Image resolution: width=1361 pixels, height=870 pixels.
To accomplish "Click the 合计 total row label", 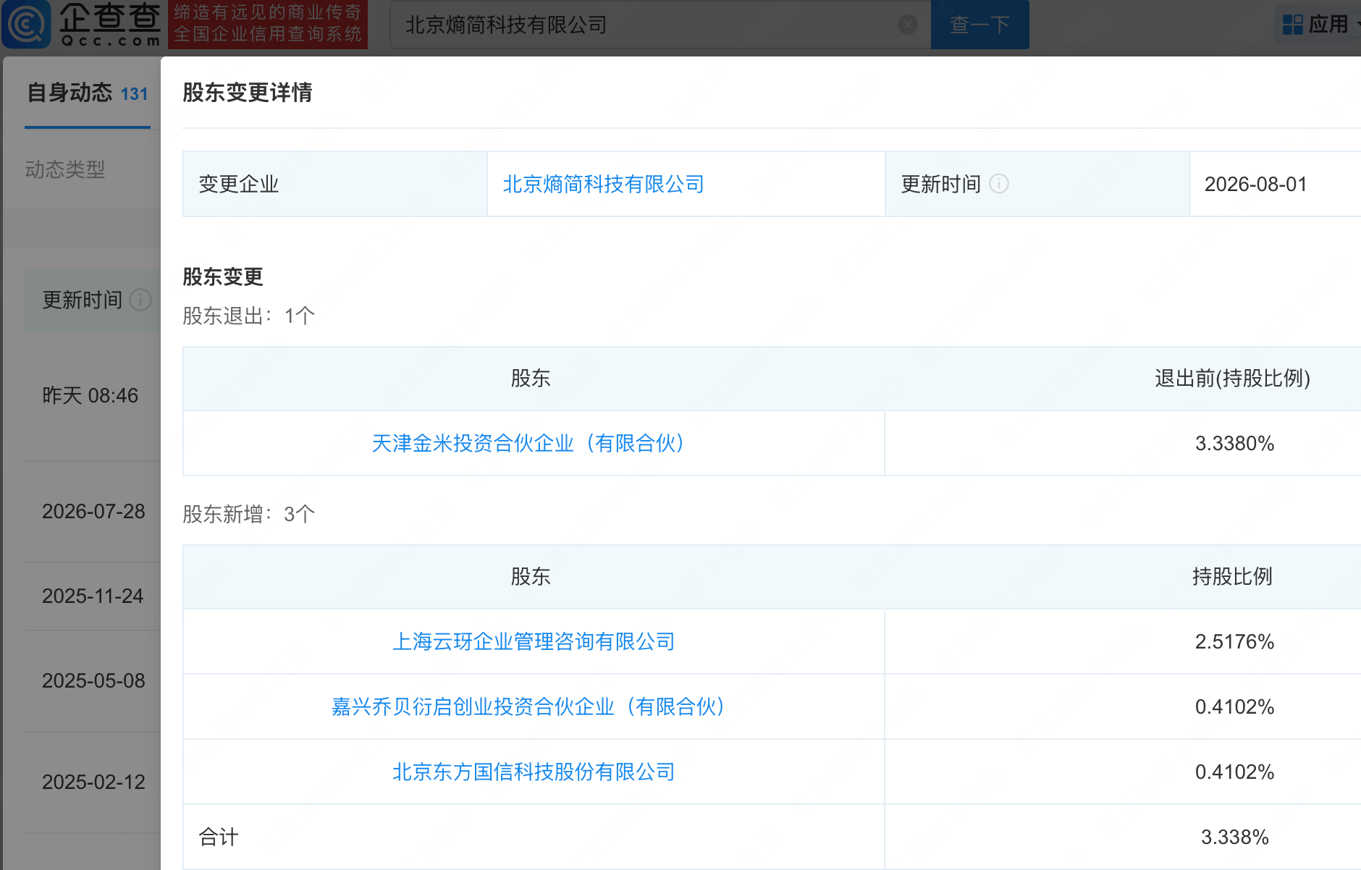I will 219,837.
